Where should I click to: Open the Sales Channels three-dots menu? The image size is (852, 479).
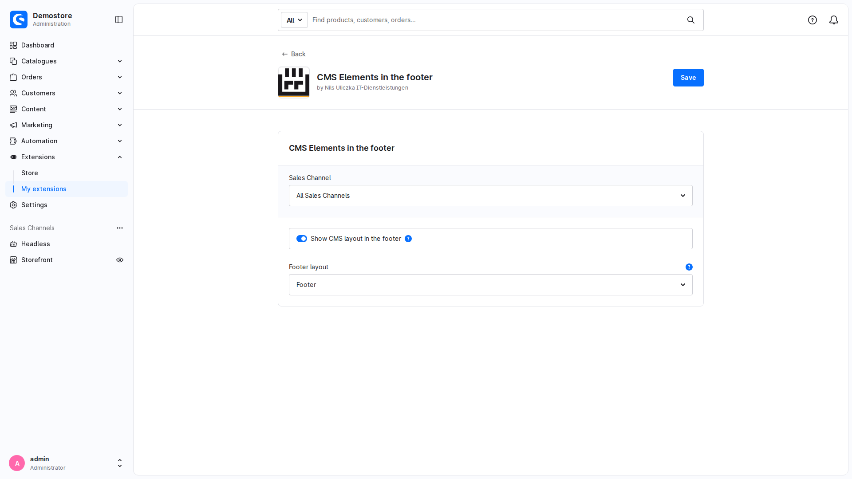[120, 228]
